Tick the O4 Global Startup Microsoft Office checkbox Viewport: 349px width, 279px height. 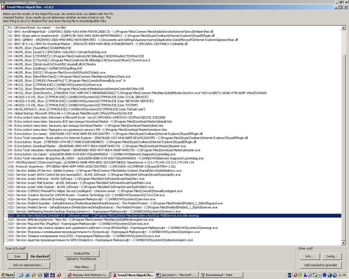(x=6, y=114)
